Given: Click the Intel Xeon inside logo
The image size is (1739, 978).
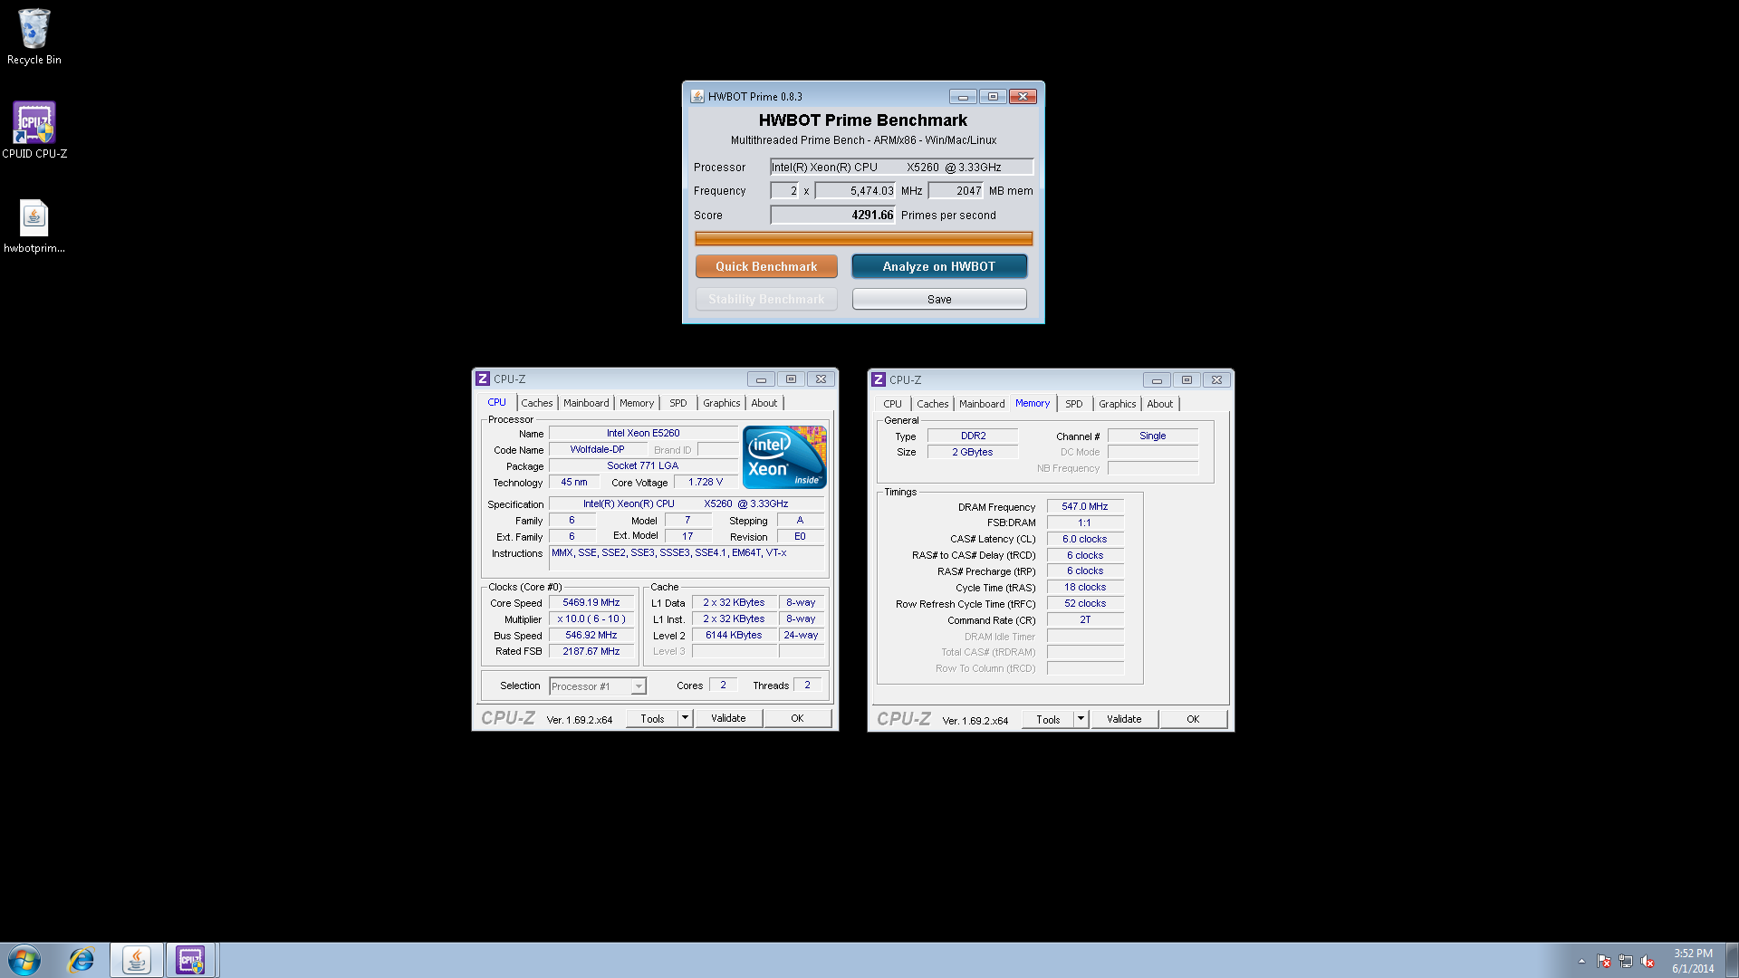Looking at the screenshot, I should [784, 457].
